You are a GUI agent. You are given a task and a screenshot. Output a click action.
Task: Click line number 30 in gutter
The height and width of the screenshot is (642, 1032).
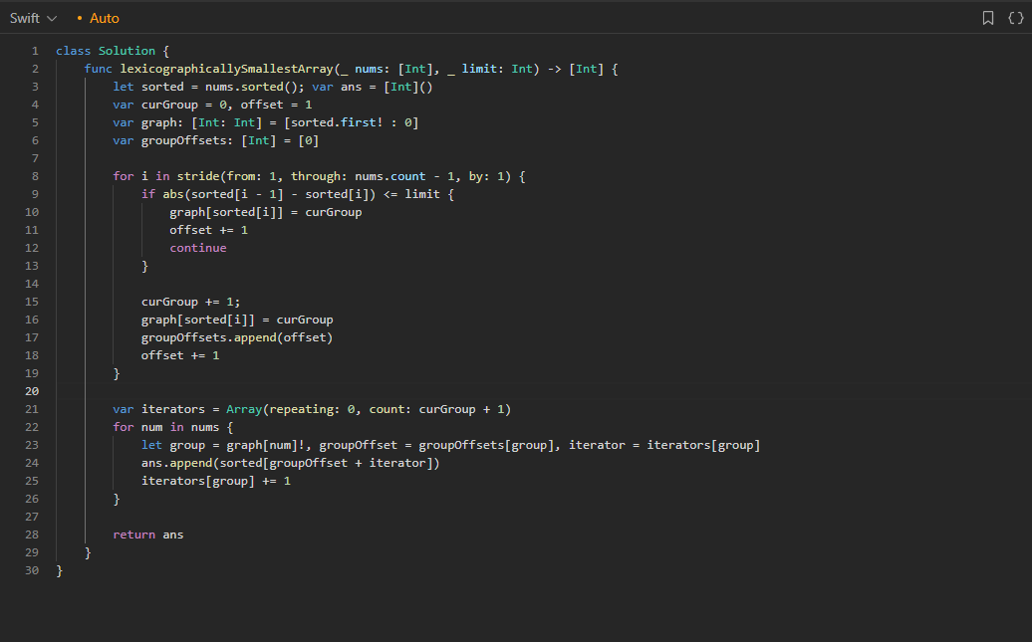(x=32, y=571)
